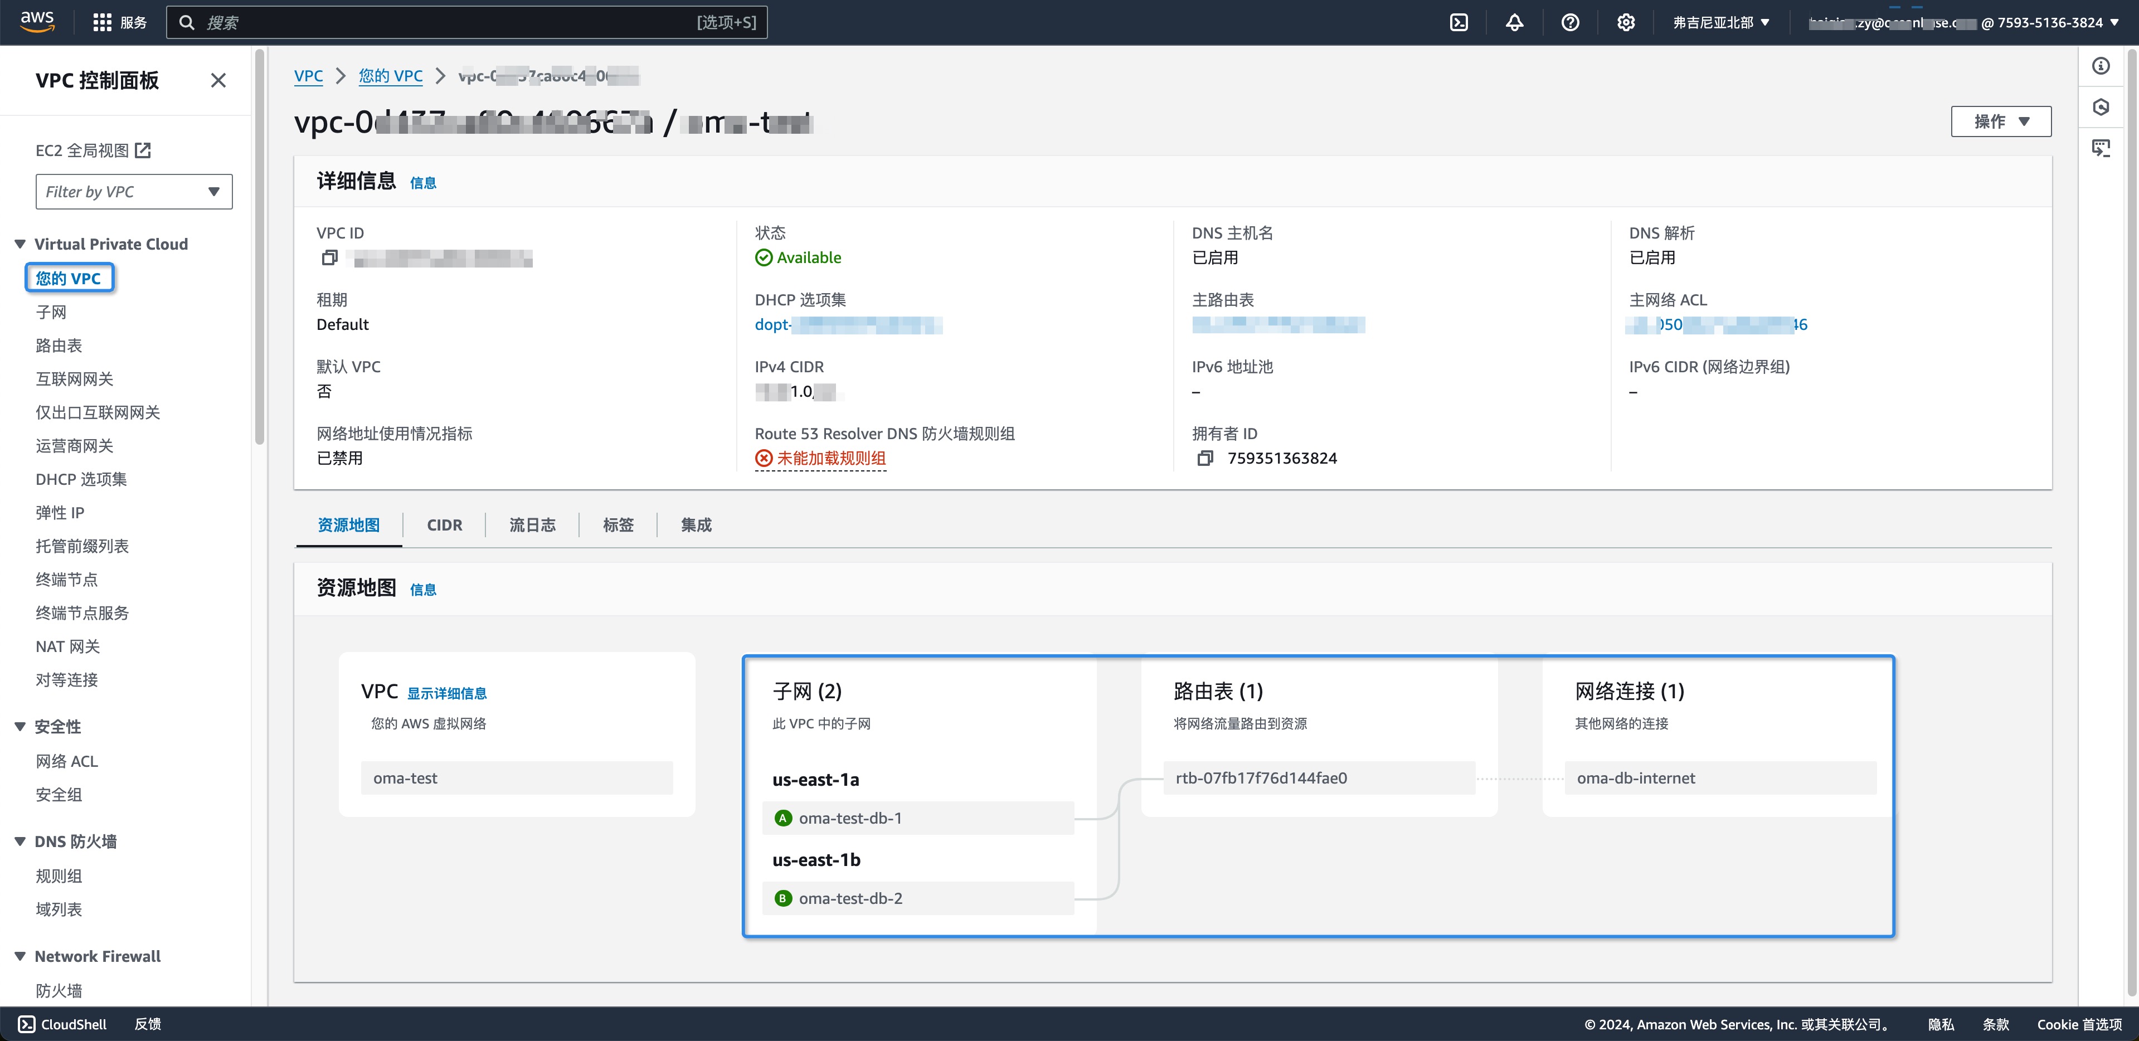Open the 操作 actions dropdown
Image resolution: width=2139 pixels, height=1041 pixels.
[2001, 121]
